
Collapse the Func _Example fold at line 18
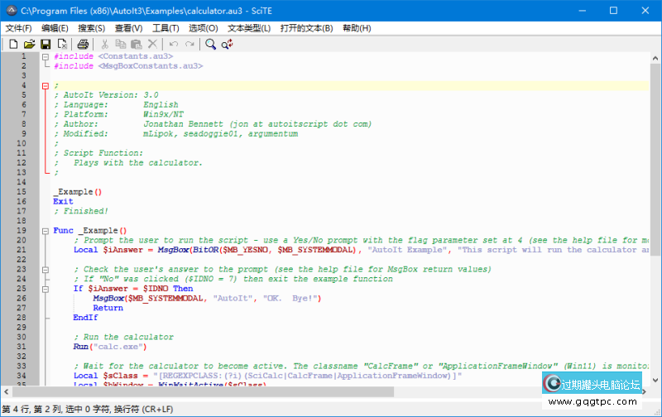coord(46,231)
